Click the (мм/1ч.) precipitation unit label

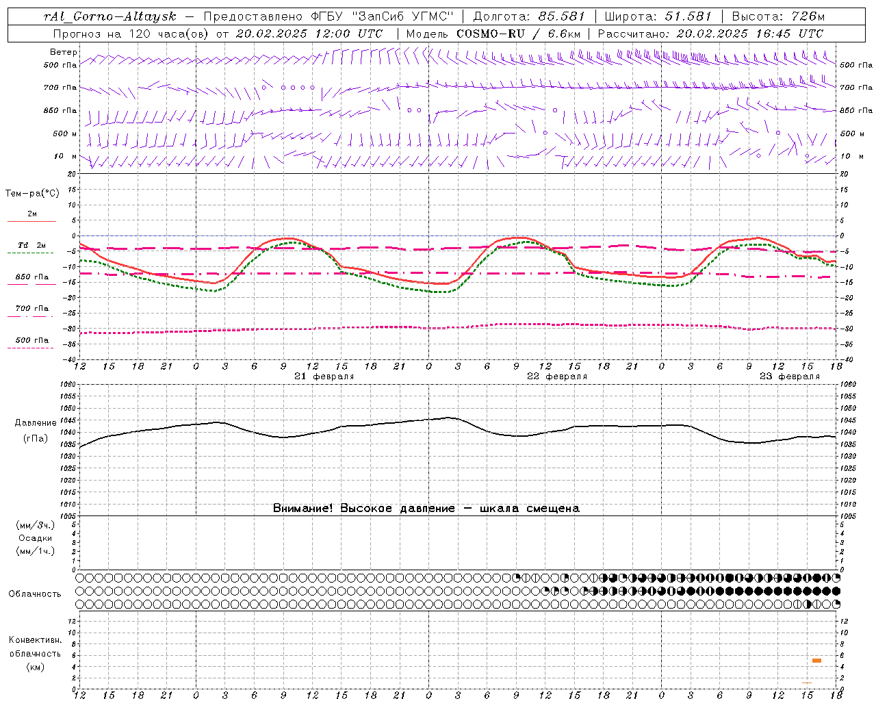[36, 551]
